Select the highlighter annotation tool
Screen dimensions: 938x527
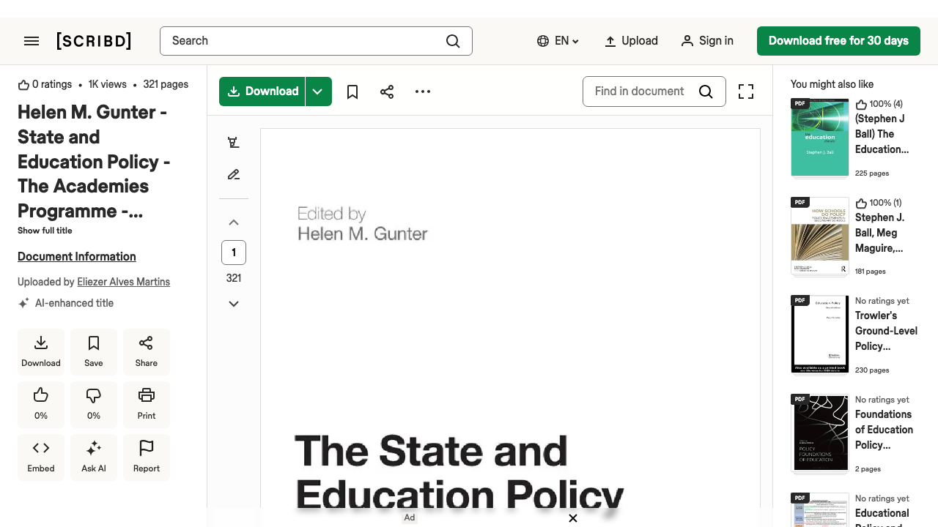coord(234,143)
